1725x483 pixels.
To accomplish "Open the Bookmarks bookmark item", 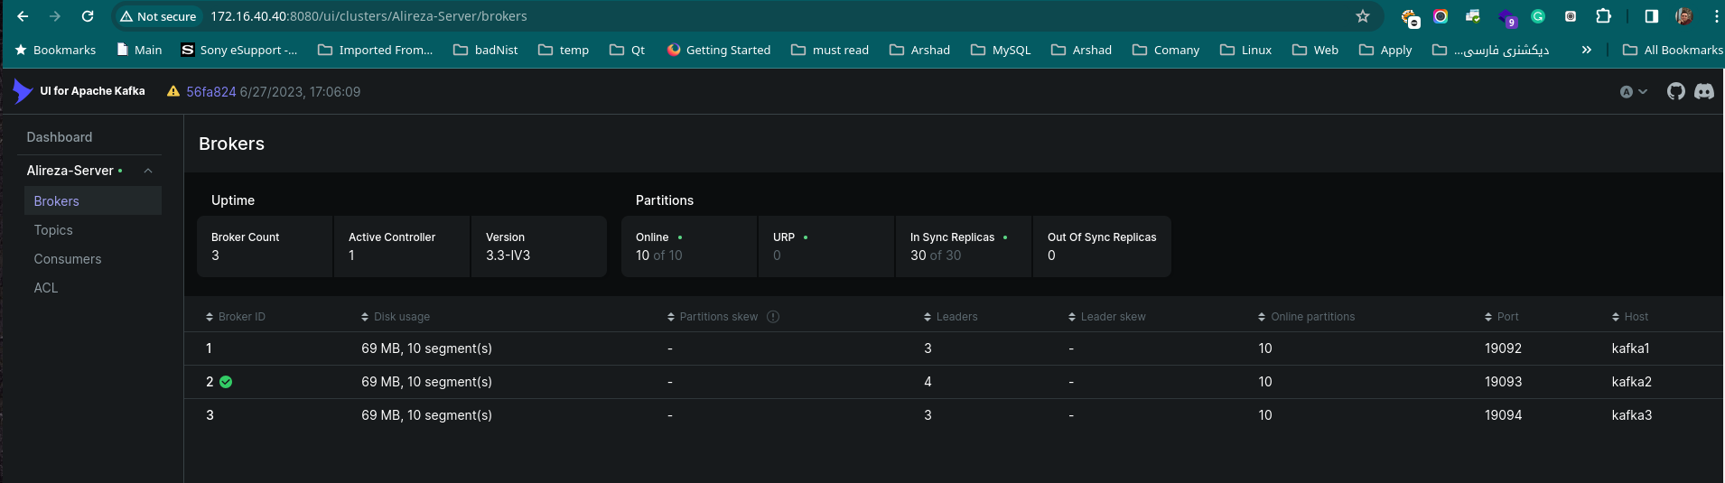I will click(55, 50).
